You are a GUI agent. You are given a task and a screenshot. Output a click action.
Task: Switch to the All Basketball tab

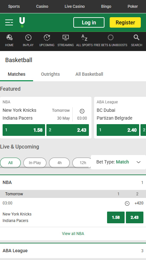coord(89,74)
